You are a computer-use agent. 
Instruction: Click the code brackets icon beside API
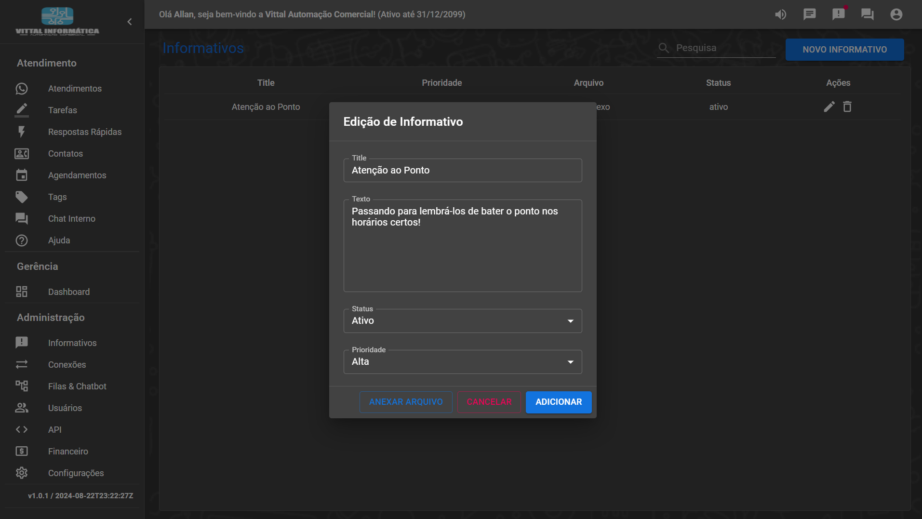tap(22, 430)
